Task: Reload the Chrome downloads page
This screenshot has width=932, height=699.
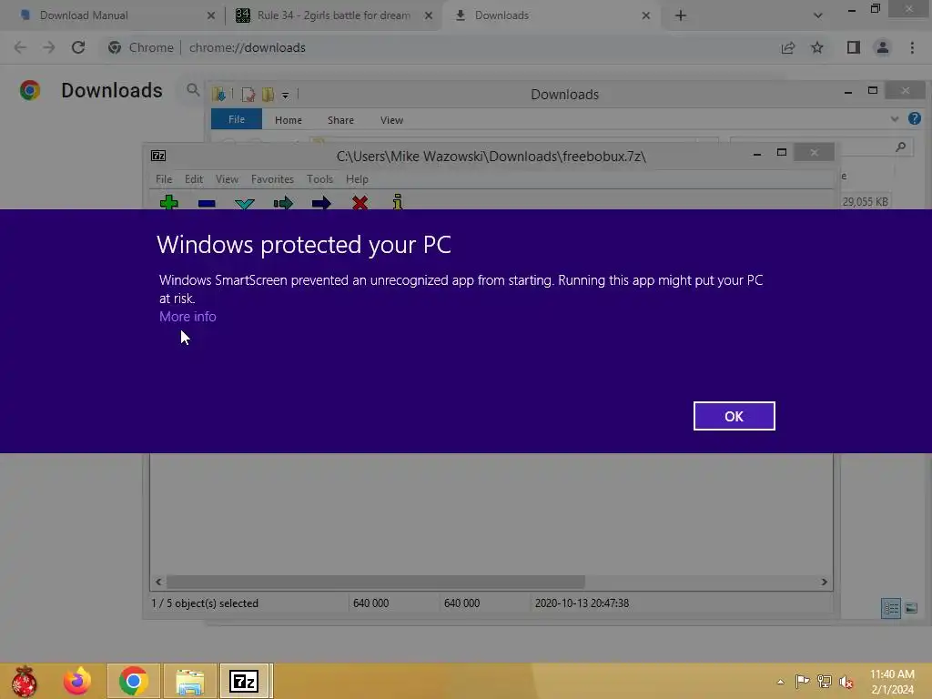Action: 78,47
